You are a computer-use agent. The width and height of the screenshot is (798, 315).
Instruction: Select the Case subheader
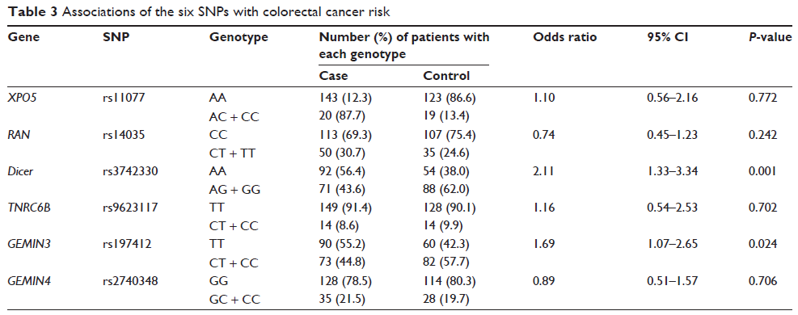click(333, 76)
